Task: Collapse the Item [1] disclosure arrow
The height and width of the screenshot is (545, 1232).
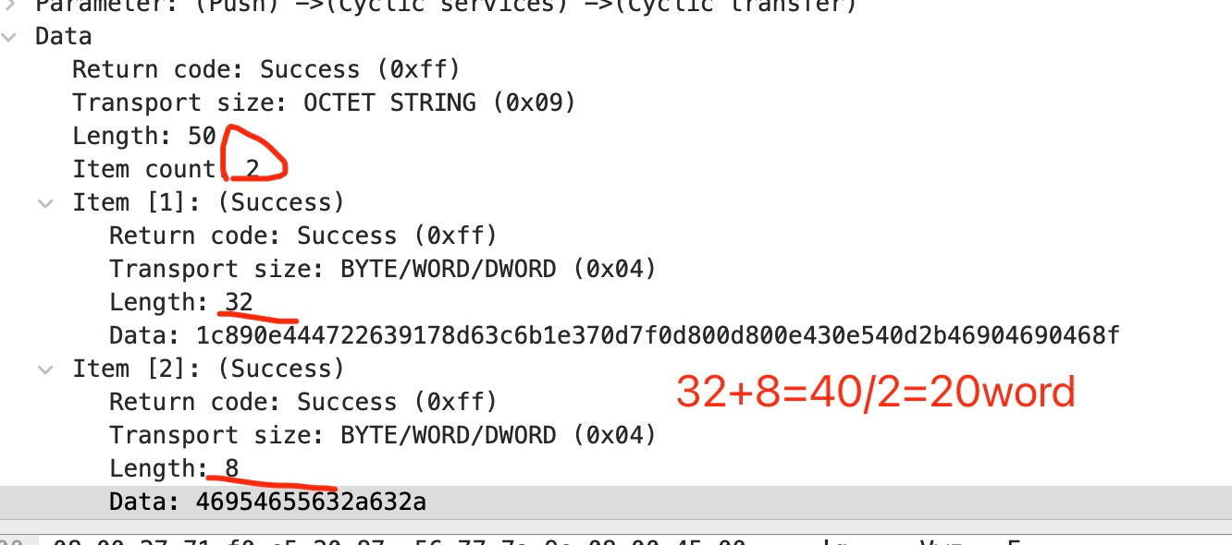Action: [x=45, y=203]
